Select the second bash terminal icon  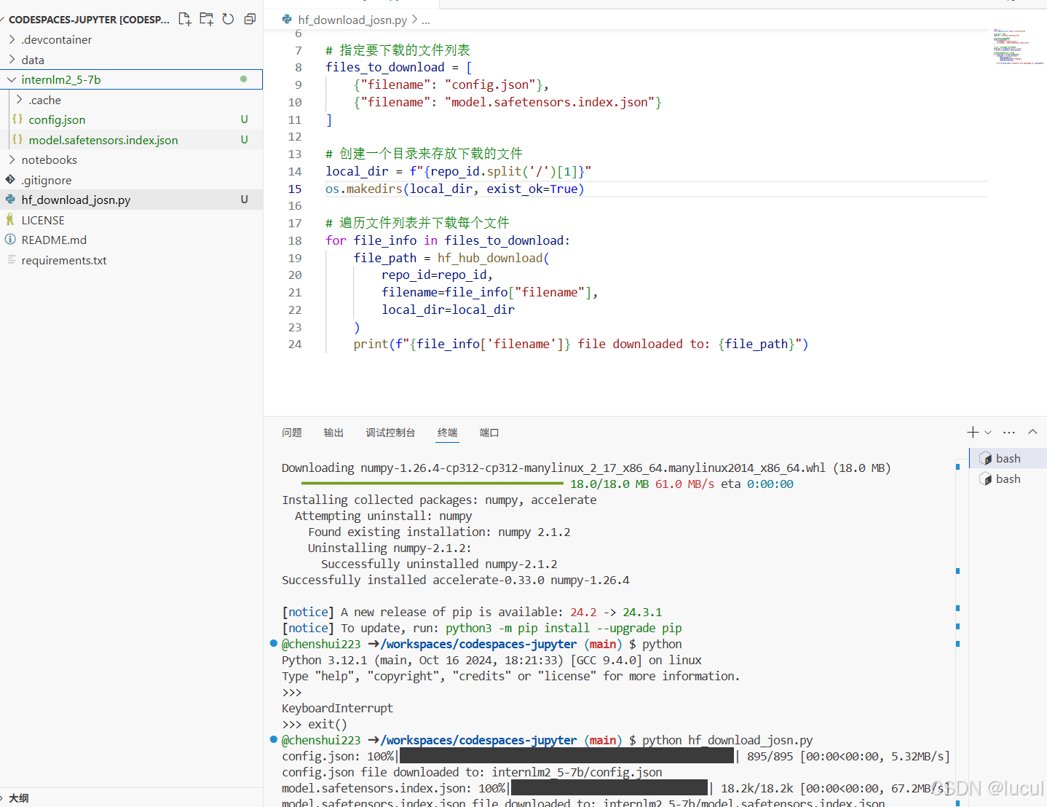pos(986,479)
